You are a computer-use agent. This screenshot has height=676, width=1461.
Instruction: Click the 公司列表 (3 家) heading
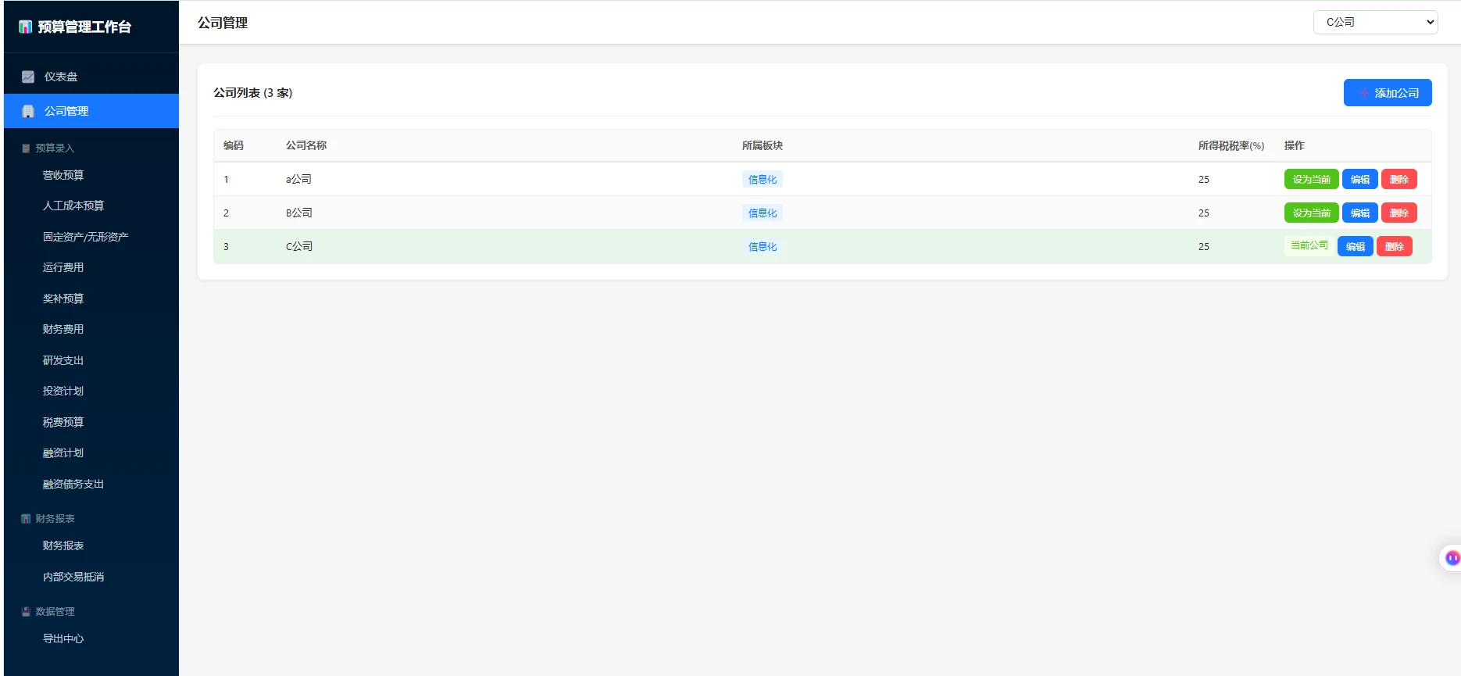pos(253,92)
